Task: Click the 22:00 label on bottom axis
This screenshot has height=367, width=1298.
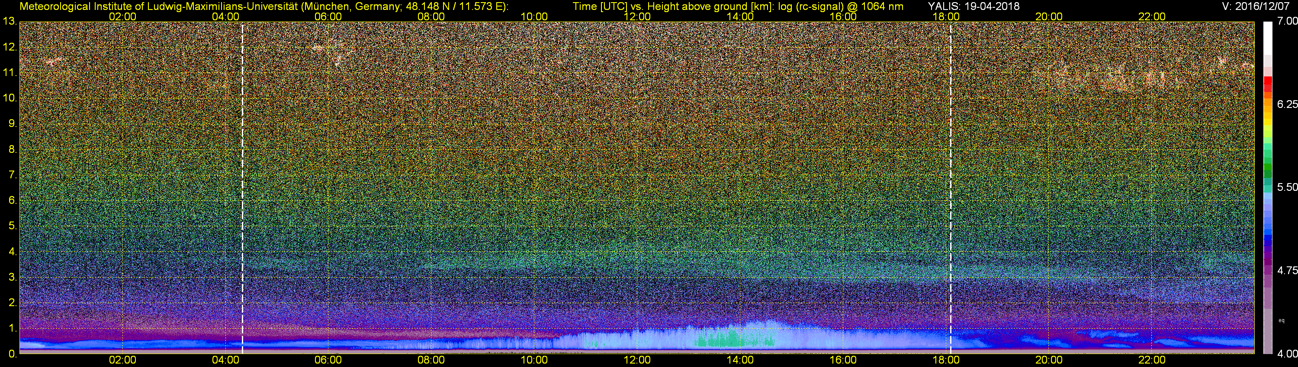Action: (x=1151, y=361)
